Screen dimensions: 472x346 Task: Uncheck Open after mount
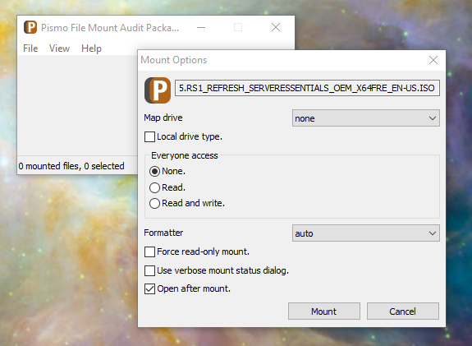coord(149,288)
